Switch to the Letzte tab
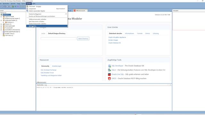Viewport: 205px width, 115px height. click(43, 34)
